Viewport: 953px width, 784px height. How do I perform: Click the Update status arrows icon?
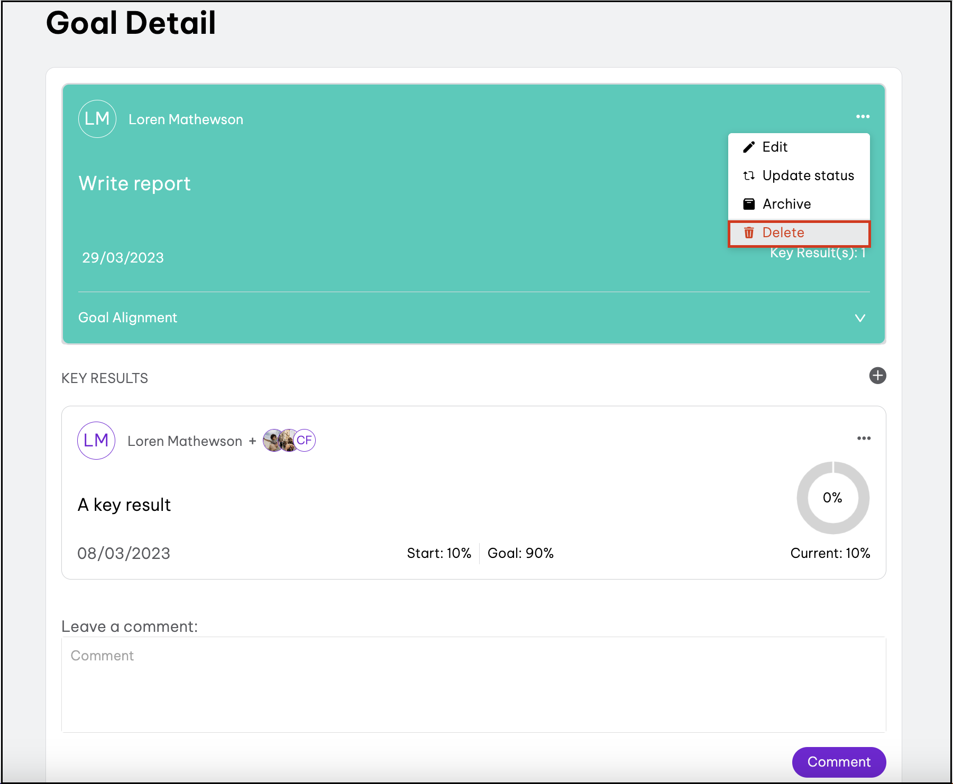749,176
